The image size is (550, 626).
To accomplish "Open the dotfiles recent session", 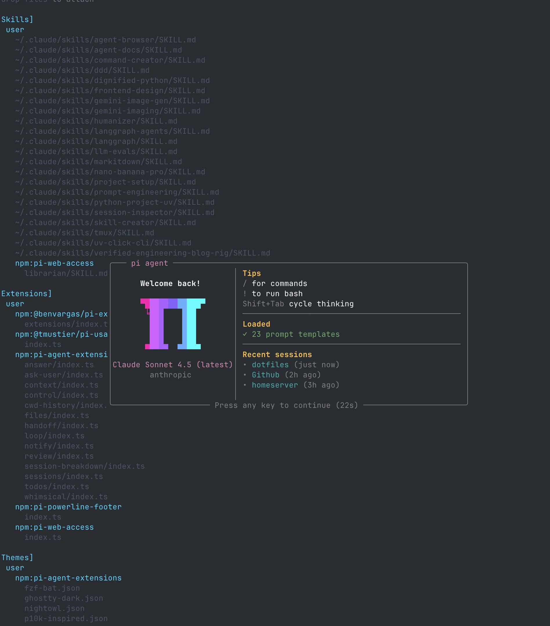I will click(x=270, y=364).
